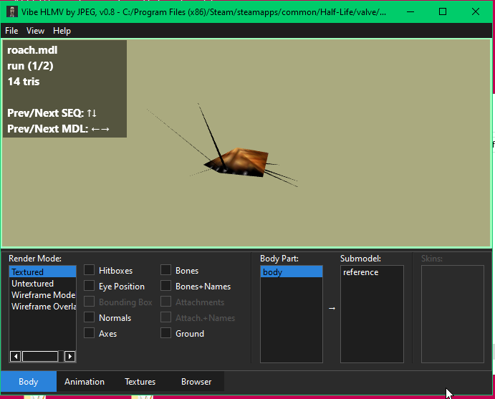Click the render mode horizontal scrollbar thumb
The image size is (495, 399).
(40, 357)
